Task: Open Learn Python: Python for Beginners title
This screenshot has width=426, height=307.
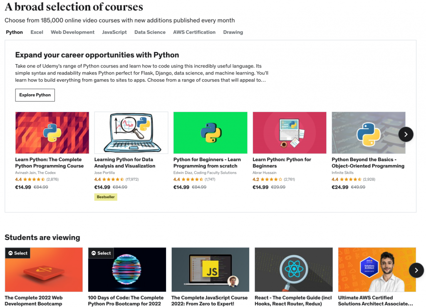Action: (282, 162)
